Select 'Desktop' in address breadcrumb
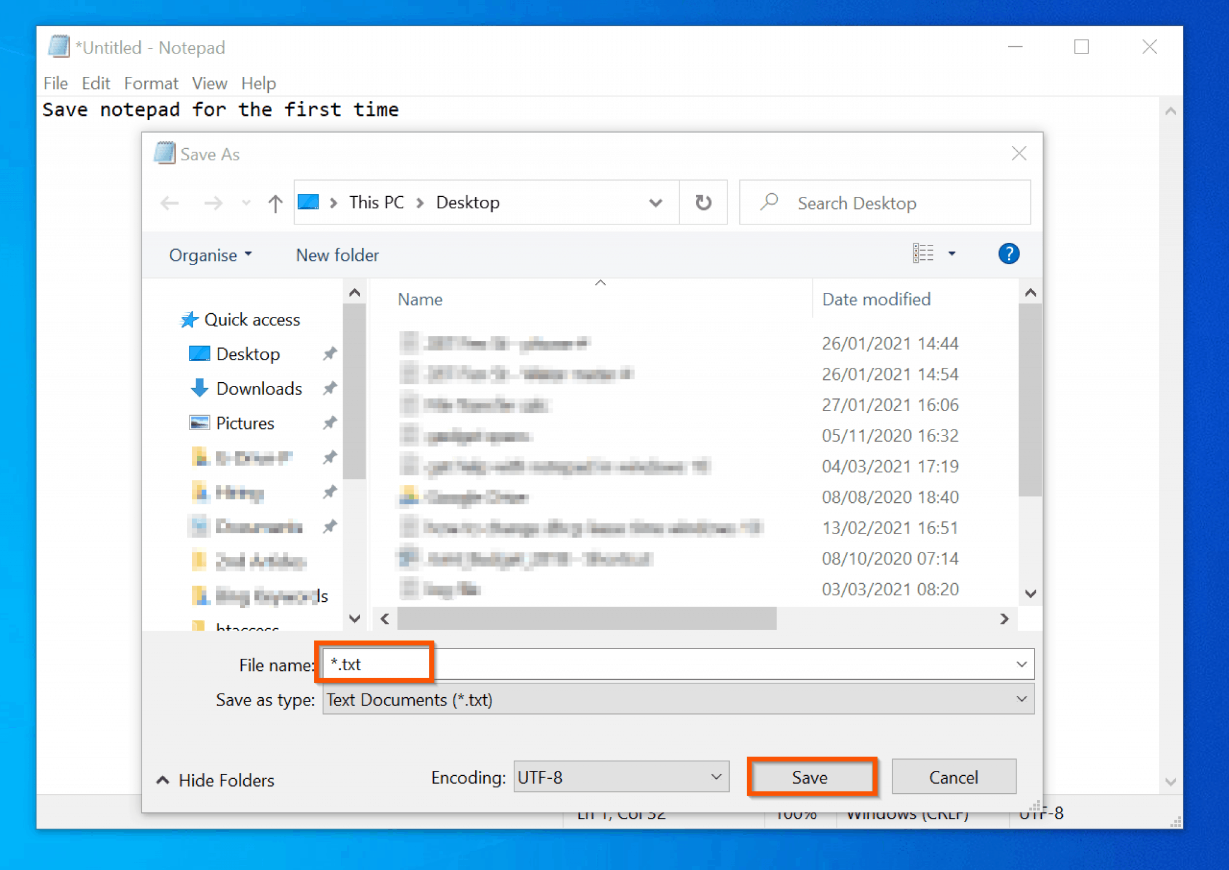The width and height of the screenshot is (1229, 870). pyautogui.click(x=467, y=203)
